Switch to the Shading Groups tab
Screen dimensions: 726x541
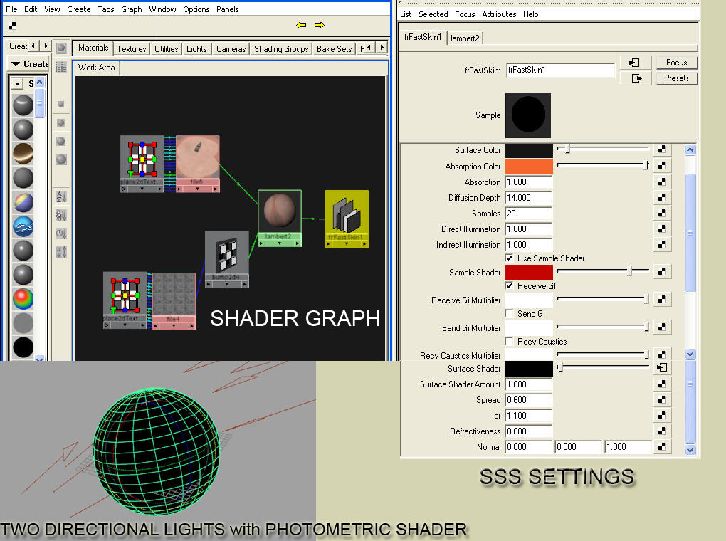(x=281, y=48)
